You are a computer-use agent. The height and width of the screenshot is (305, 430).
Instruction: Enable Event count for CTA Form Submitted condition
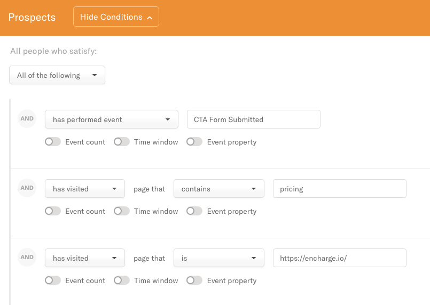click(53, 142)
